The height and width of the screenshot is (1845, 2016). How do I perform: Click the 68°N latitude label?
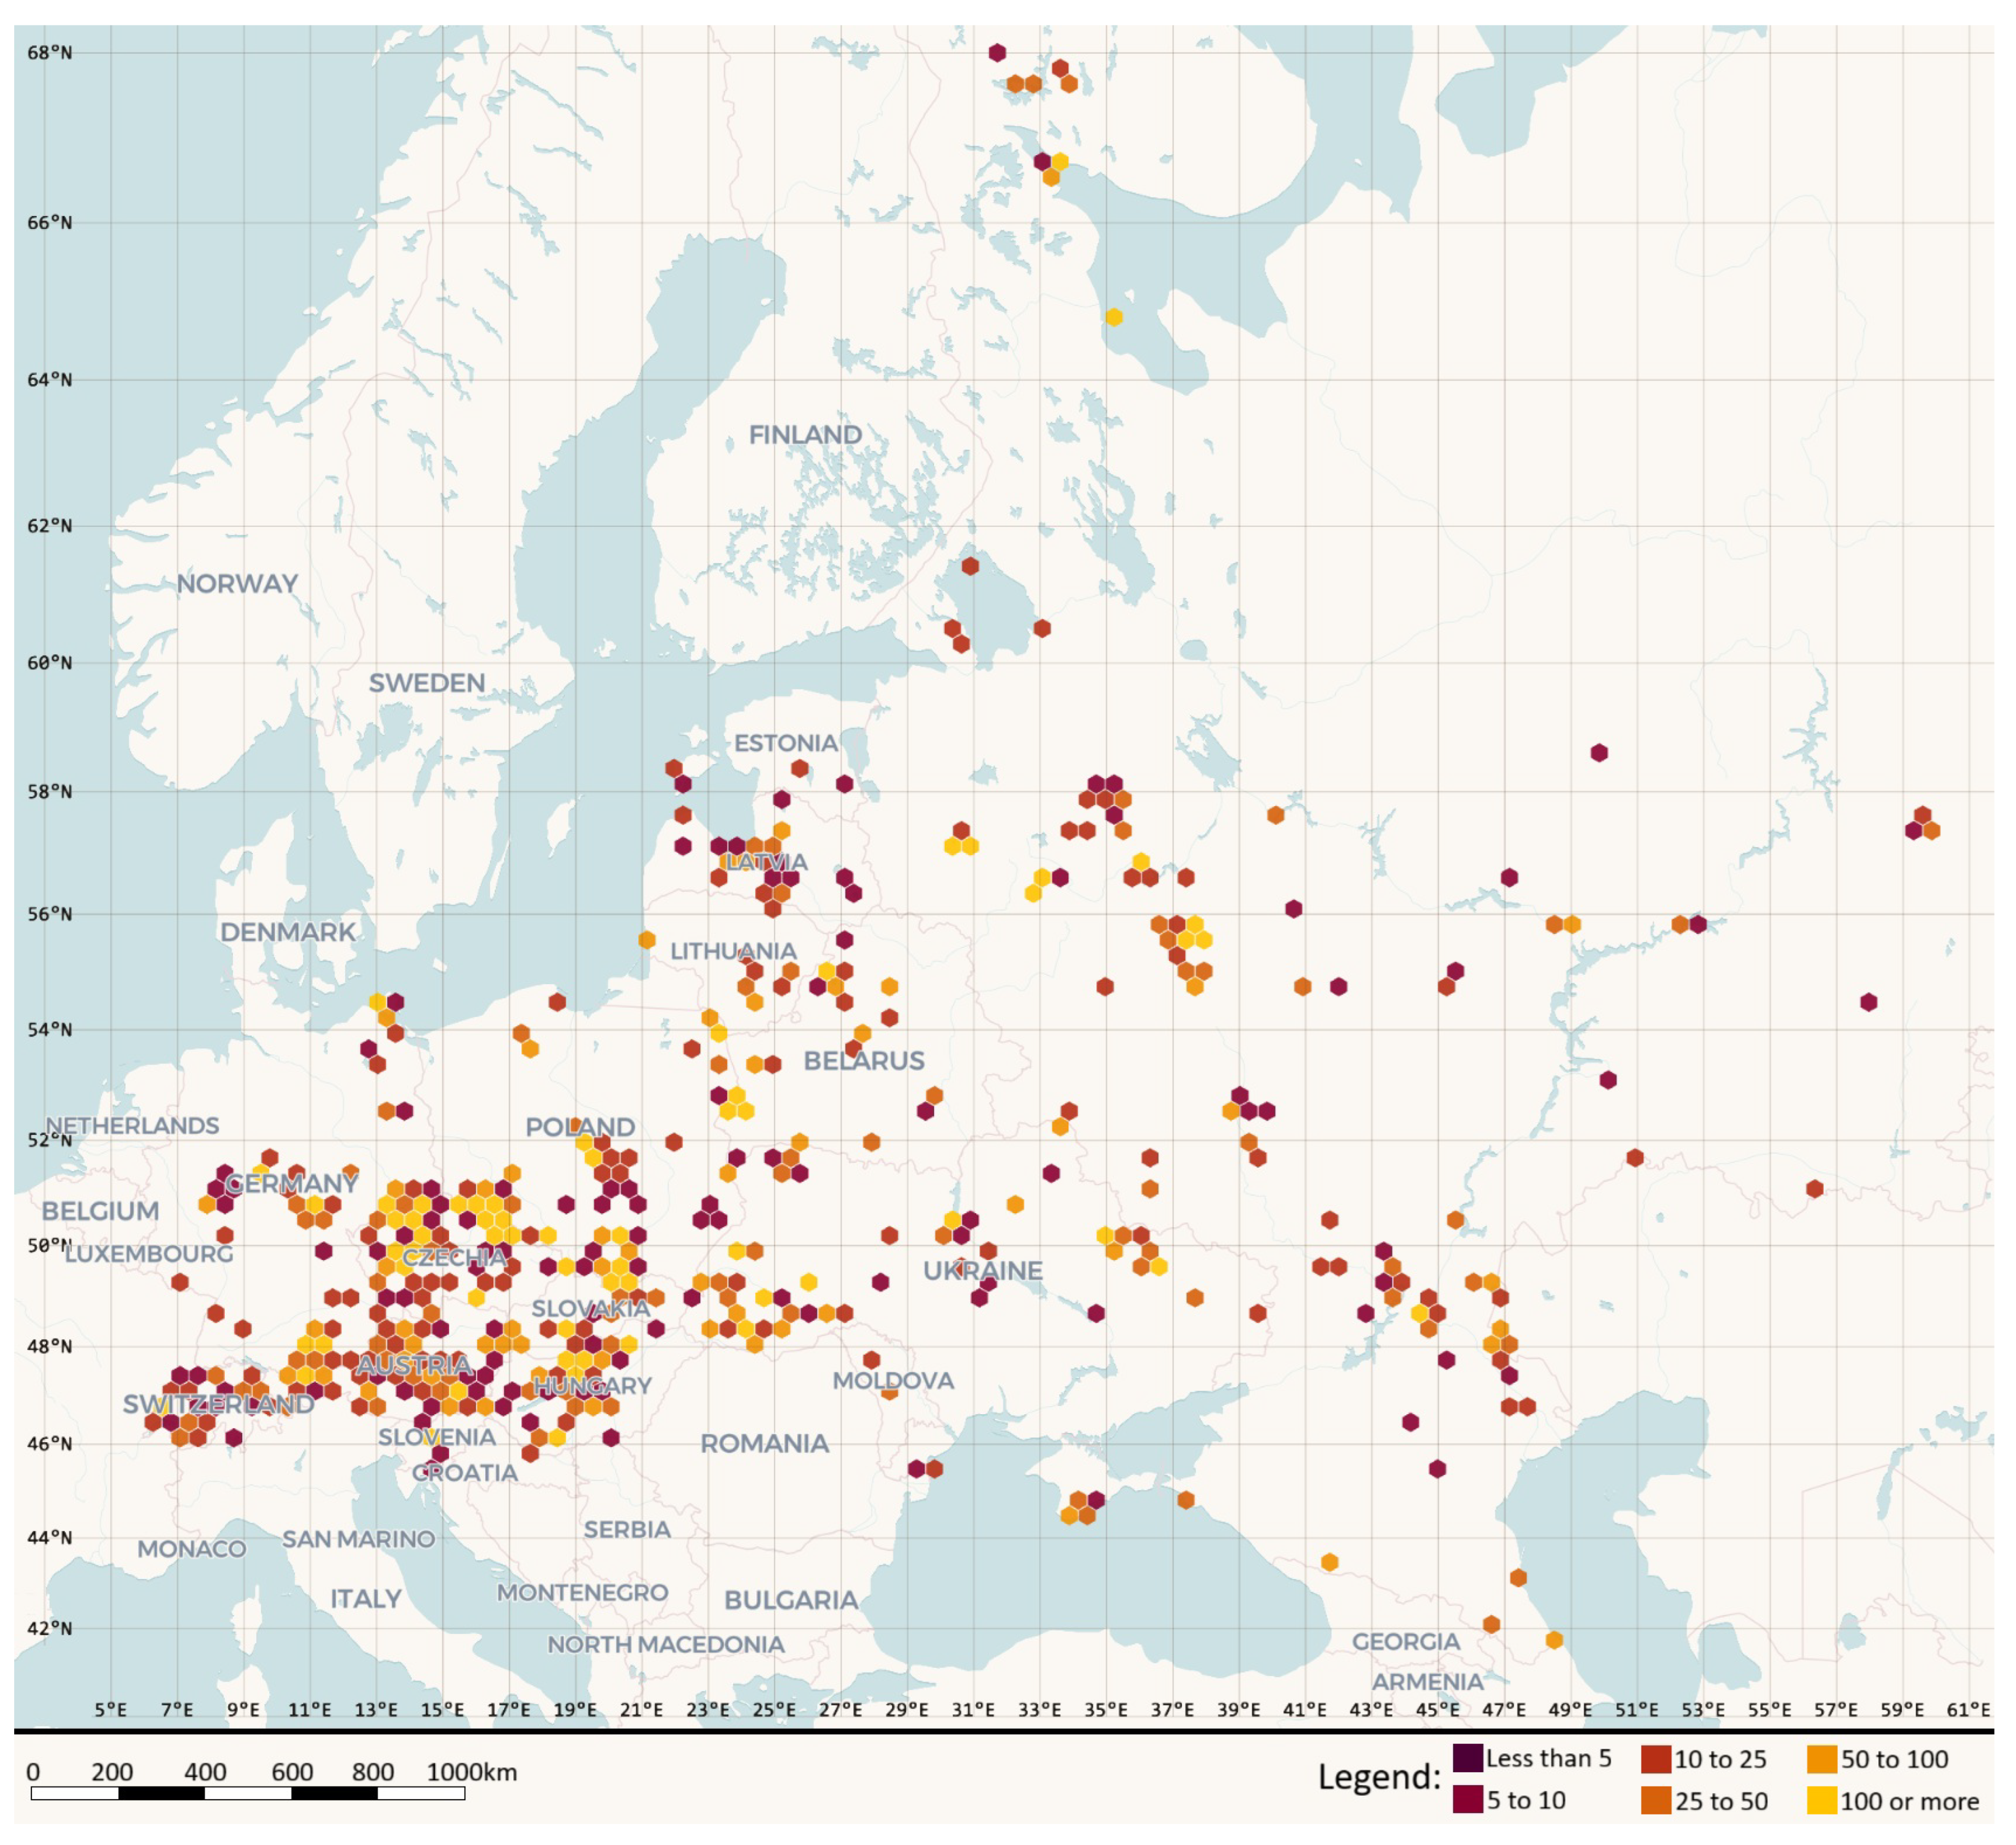pyautogui.click(x=49, y=53)
